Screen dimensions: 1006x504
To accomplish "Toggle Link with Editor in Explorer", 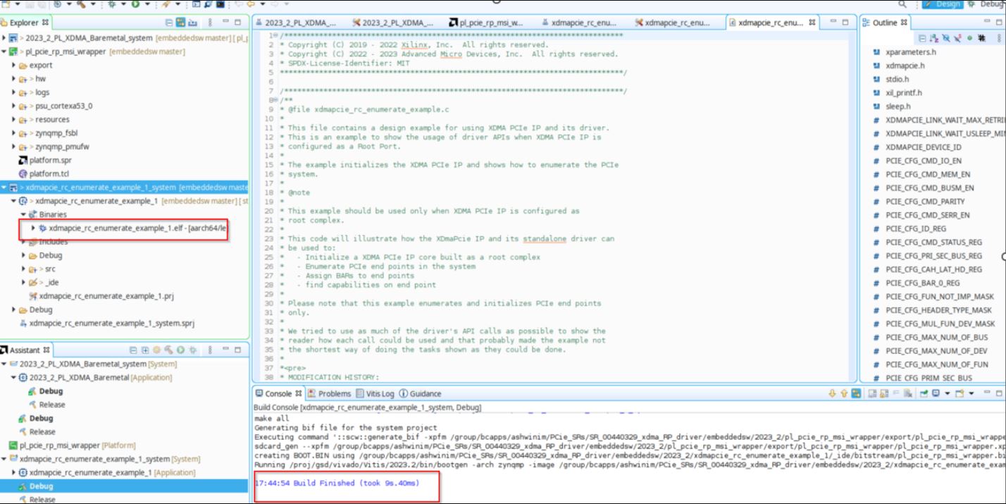I will tap(181, 23).
